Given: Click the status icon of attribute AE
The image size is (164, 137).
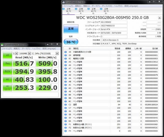Looking at the screenshot, I should pos(65,91).
